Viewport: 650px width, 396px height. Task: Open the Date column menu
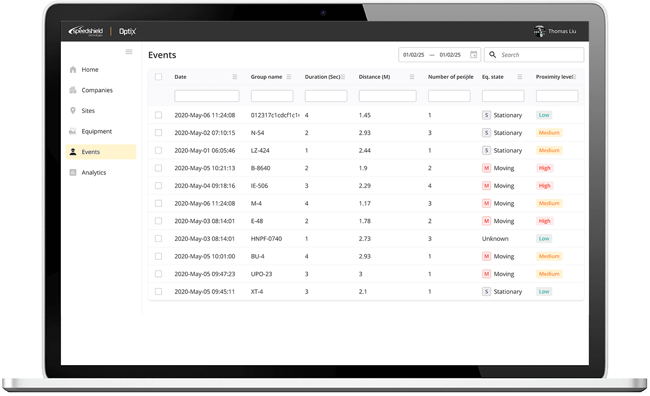point(235,77)
